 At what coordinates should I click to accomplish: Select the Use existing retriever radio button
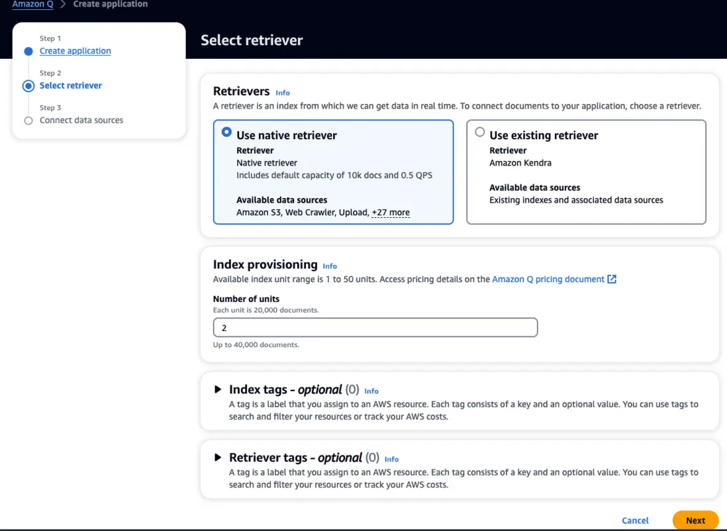(480, 132)
